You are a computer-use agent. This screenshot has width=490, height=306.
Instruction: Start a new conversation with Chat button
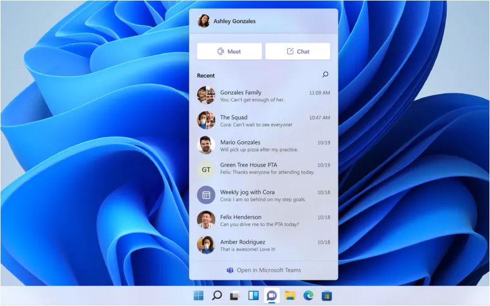[297, 51]
